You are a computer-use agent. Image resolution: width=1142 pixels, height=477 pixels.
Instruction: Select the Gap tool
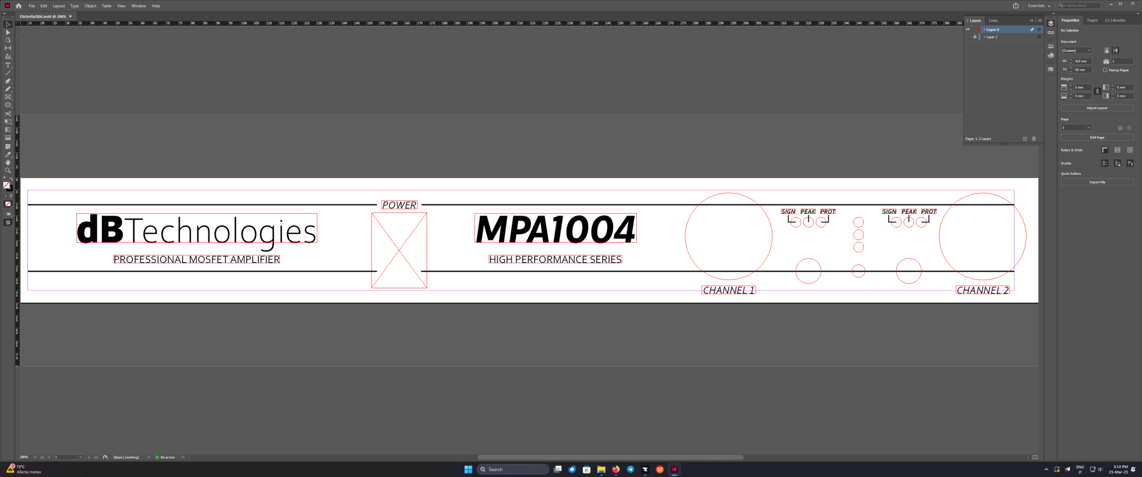coord(8,48)
